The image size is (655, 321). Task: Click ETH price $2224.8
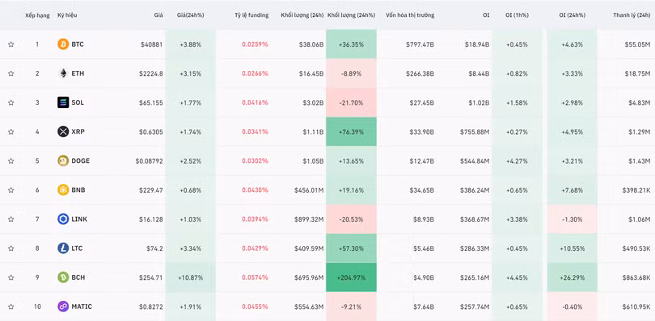tap(151, 73)
